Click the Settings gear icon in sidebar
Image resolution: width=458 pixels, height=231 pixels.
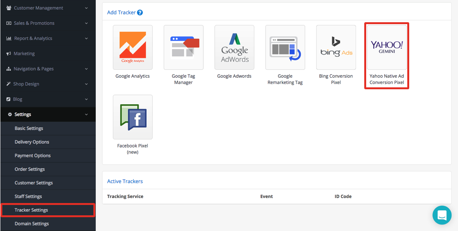[10, 115]
